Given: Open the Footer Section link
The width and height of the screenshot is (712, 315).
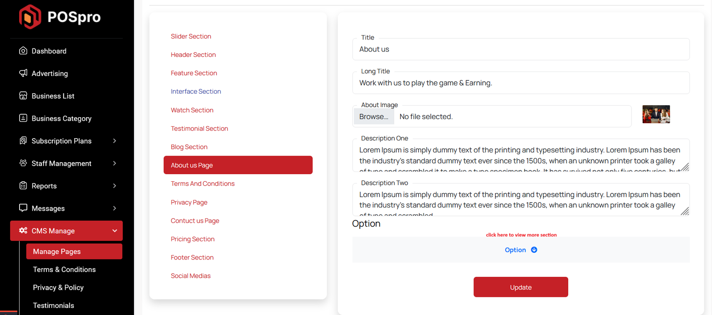Looking at the screenshot, I should click(192, 258).
